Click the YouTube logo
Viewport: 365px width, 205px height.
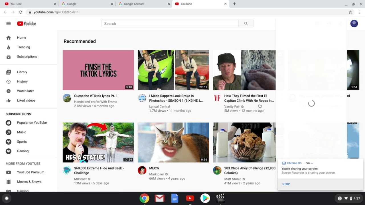tap(27, 24)
